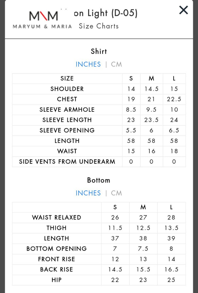Click the Size Charts title text
198x293 pixels.
99,26
